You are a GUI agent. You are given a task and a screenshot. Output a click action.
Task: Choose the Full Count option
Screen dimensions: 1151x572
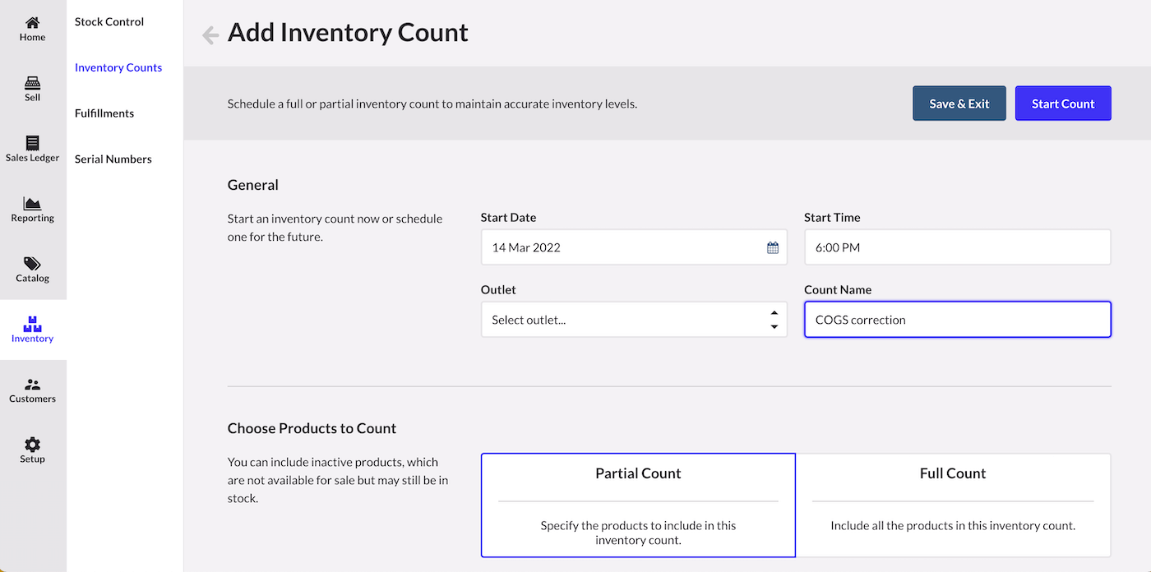pyautogui.click(x=954, y=505)
